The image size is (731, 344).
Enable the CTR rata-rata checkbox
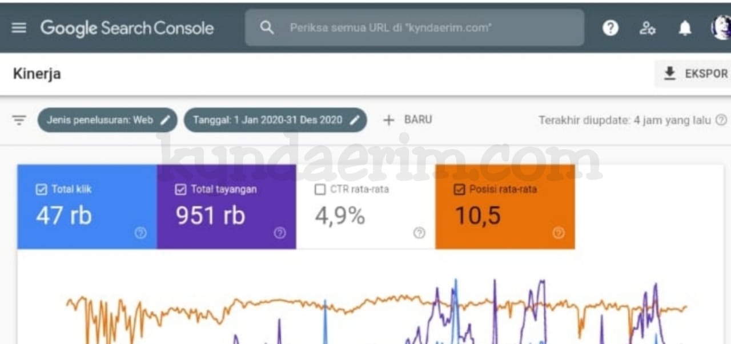tap(320, 190)
